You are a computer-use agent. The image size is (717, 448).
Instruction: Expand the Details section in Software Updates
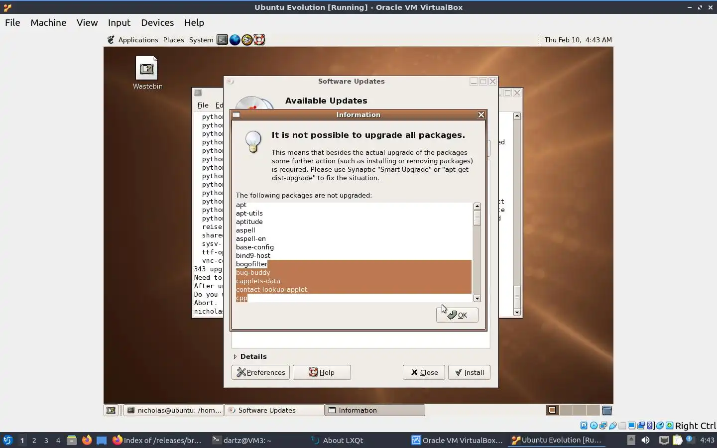[x=250, y=356]
